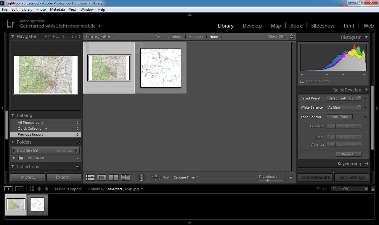This screenshot has width=379, height=225.
Task: Open the Metadata menu
Action: 57,9
